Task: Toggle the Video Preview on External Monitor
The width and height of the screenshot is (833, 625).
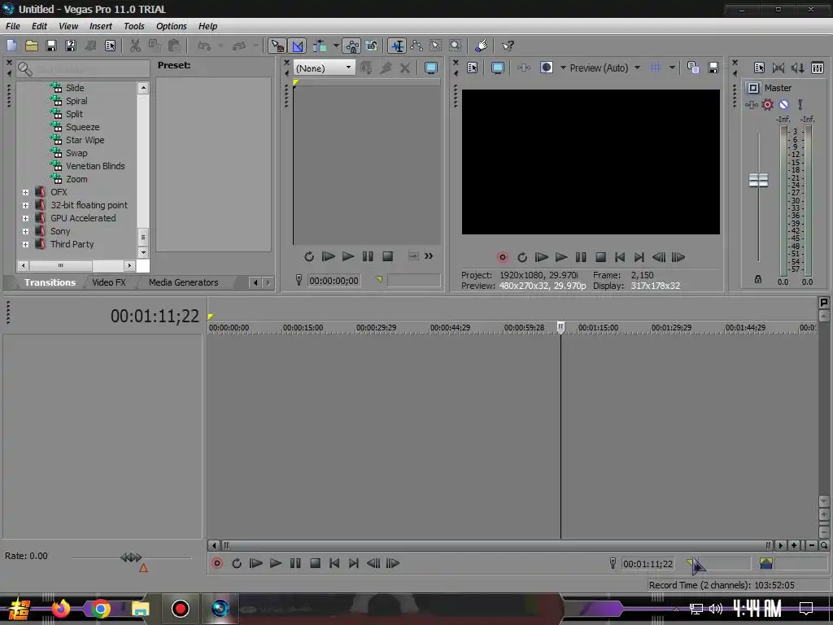Action: pos(497,68)
